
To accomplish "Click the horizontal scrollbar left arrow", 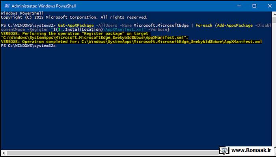I will [4, 153].
